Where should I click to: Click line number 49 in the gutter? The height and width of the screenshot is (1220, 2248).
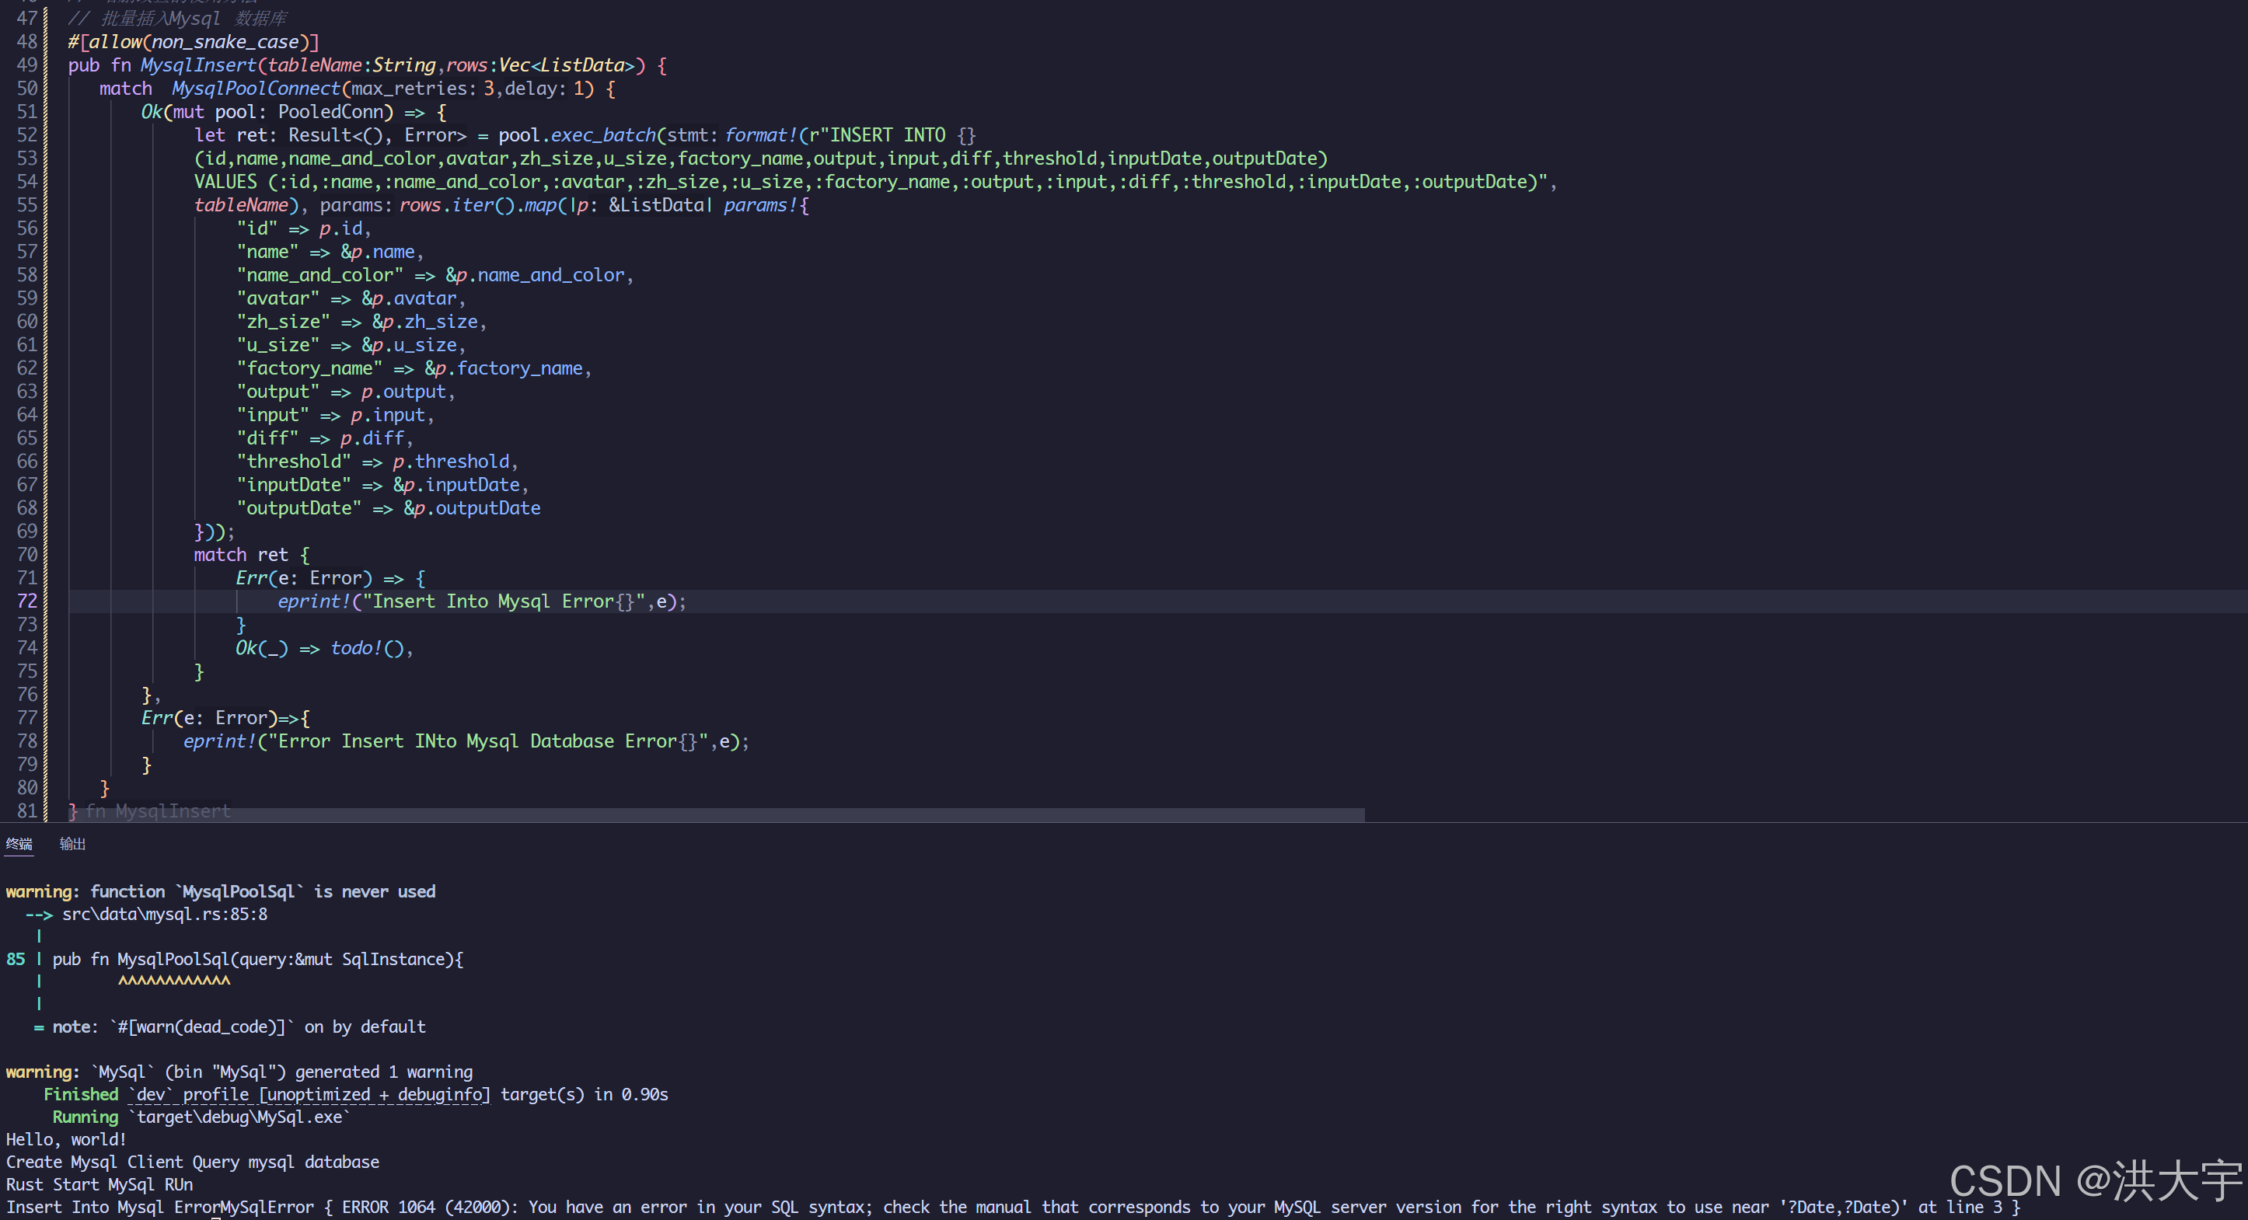click(x=27, y=65)
